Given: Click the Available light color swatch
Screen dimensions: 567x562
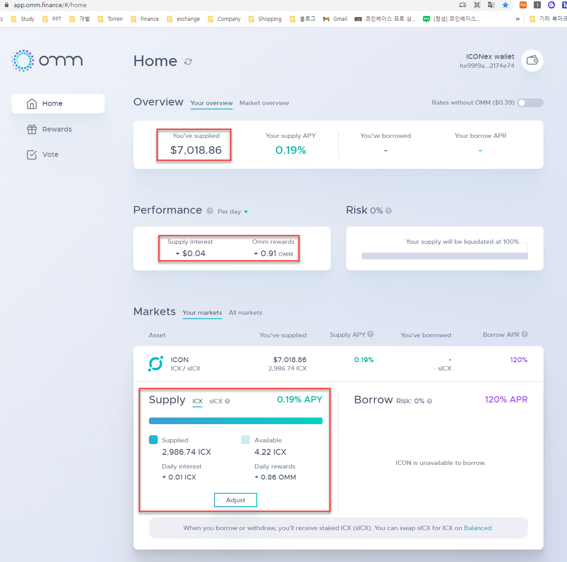Looking at the screenshot, I should coord(246,440).
